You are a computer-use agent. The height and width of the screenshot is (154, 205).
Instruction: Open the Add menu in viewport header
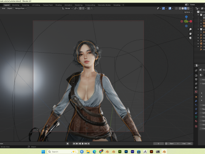(3, 9)
